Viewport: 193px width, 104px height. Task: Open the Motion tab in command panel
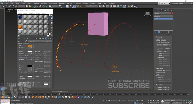[165, 10]
